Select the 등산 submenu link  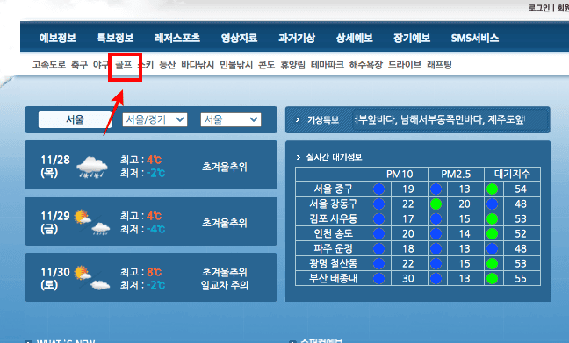(x=168, y=65)
